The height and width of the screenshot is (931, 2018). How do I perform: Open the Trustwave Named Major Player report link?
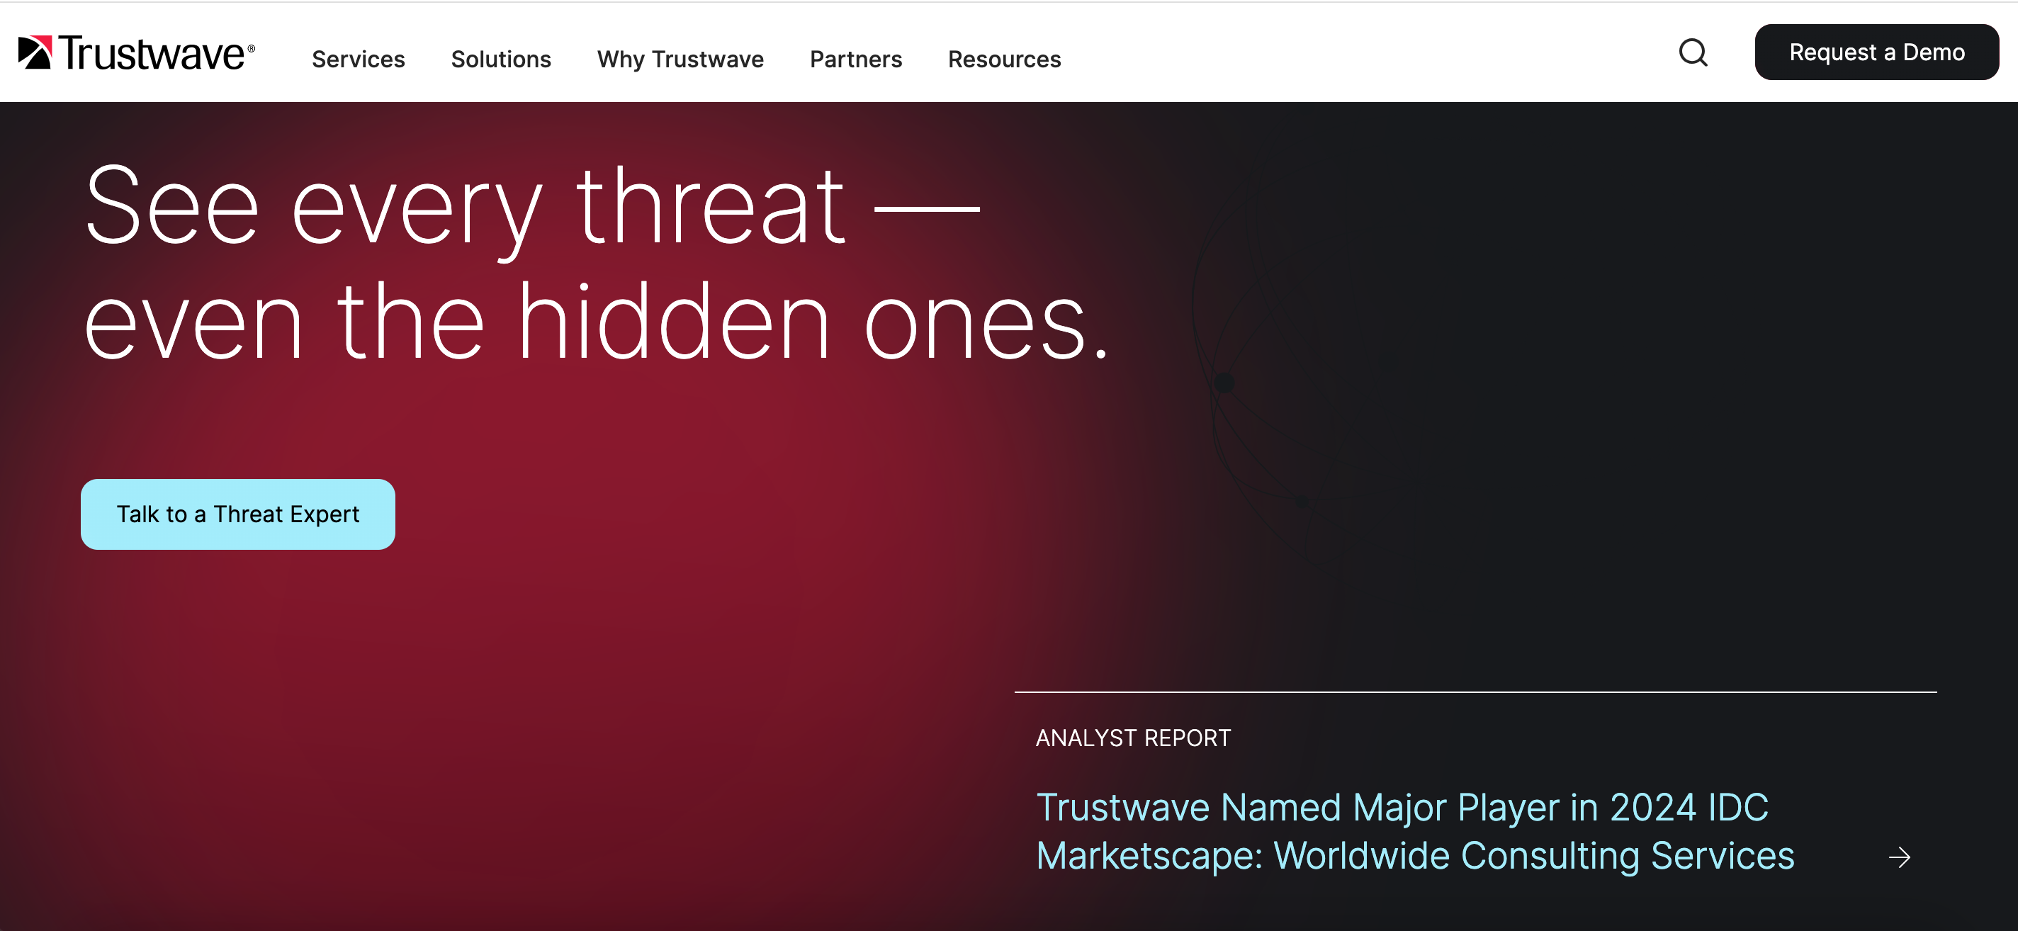[1415, 832]
